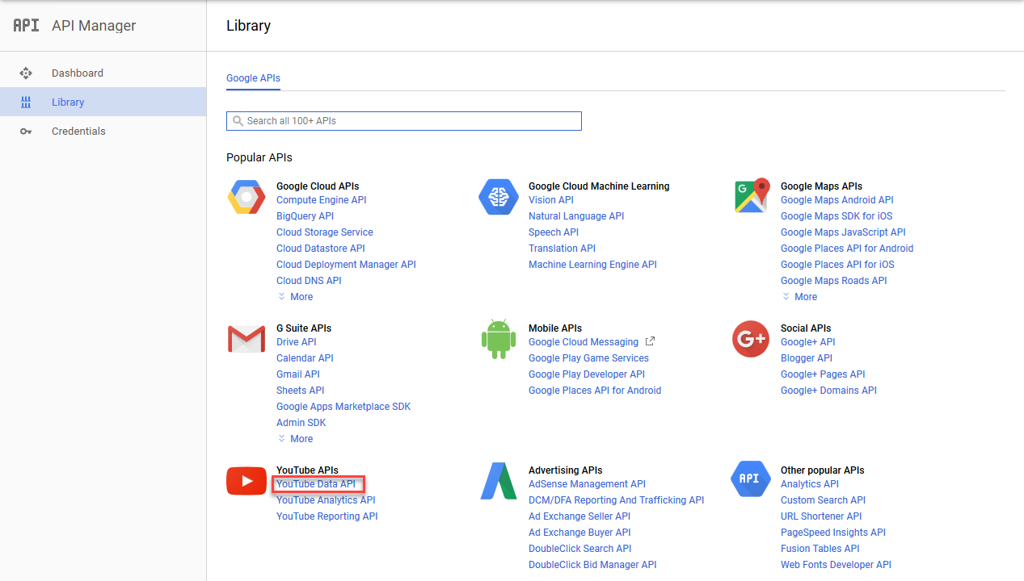
Task: Open Blogger API link
Action: (x=807, y=358)
